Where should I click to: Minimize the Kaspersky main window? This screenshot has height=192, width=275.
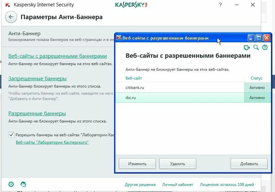tap(237, 5)
